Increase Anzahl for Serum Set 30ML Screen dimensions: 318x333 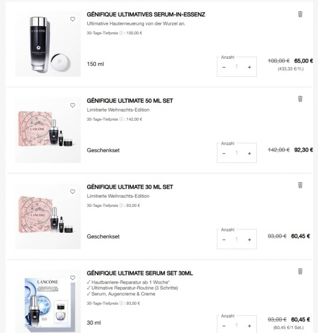click(x=250, y=326)
